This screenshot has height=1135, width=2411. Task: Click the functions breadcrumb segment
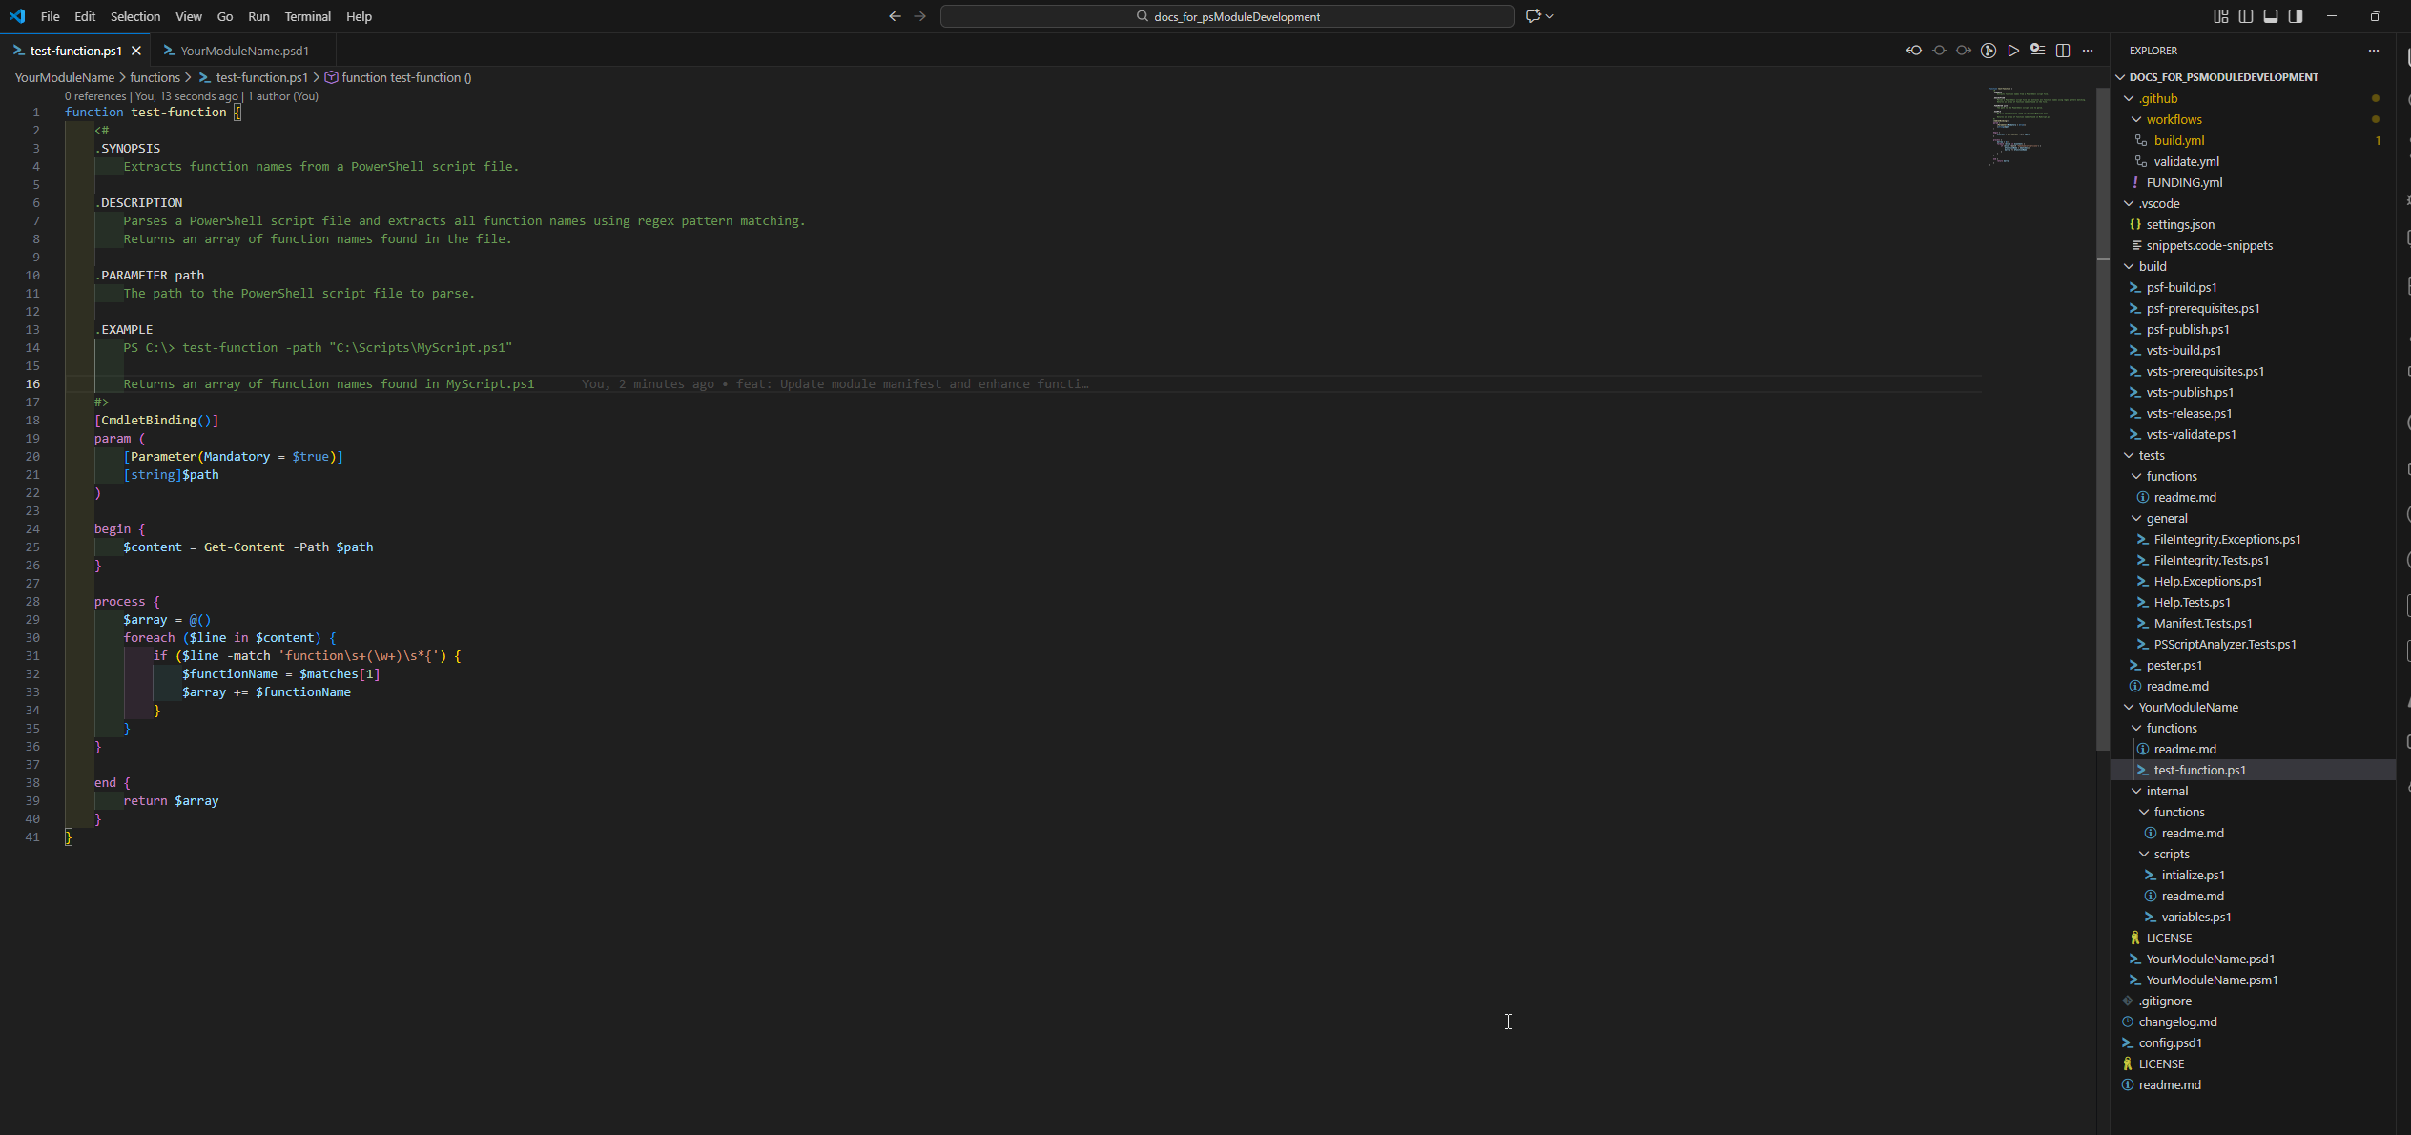(x=155, y=77)
